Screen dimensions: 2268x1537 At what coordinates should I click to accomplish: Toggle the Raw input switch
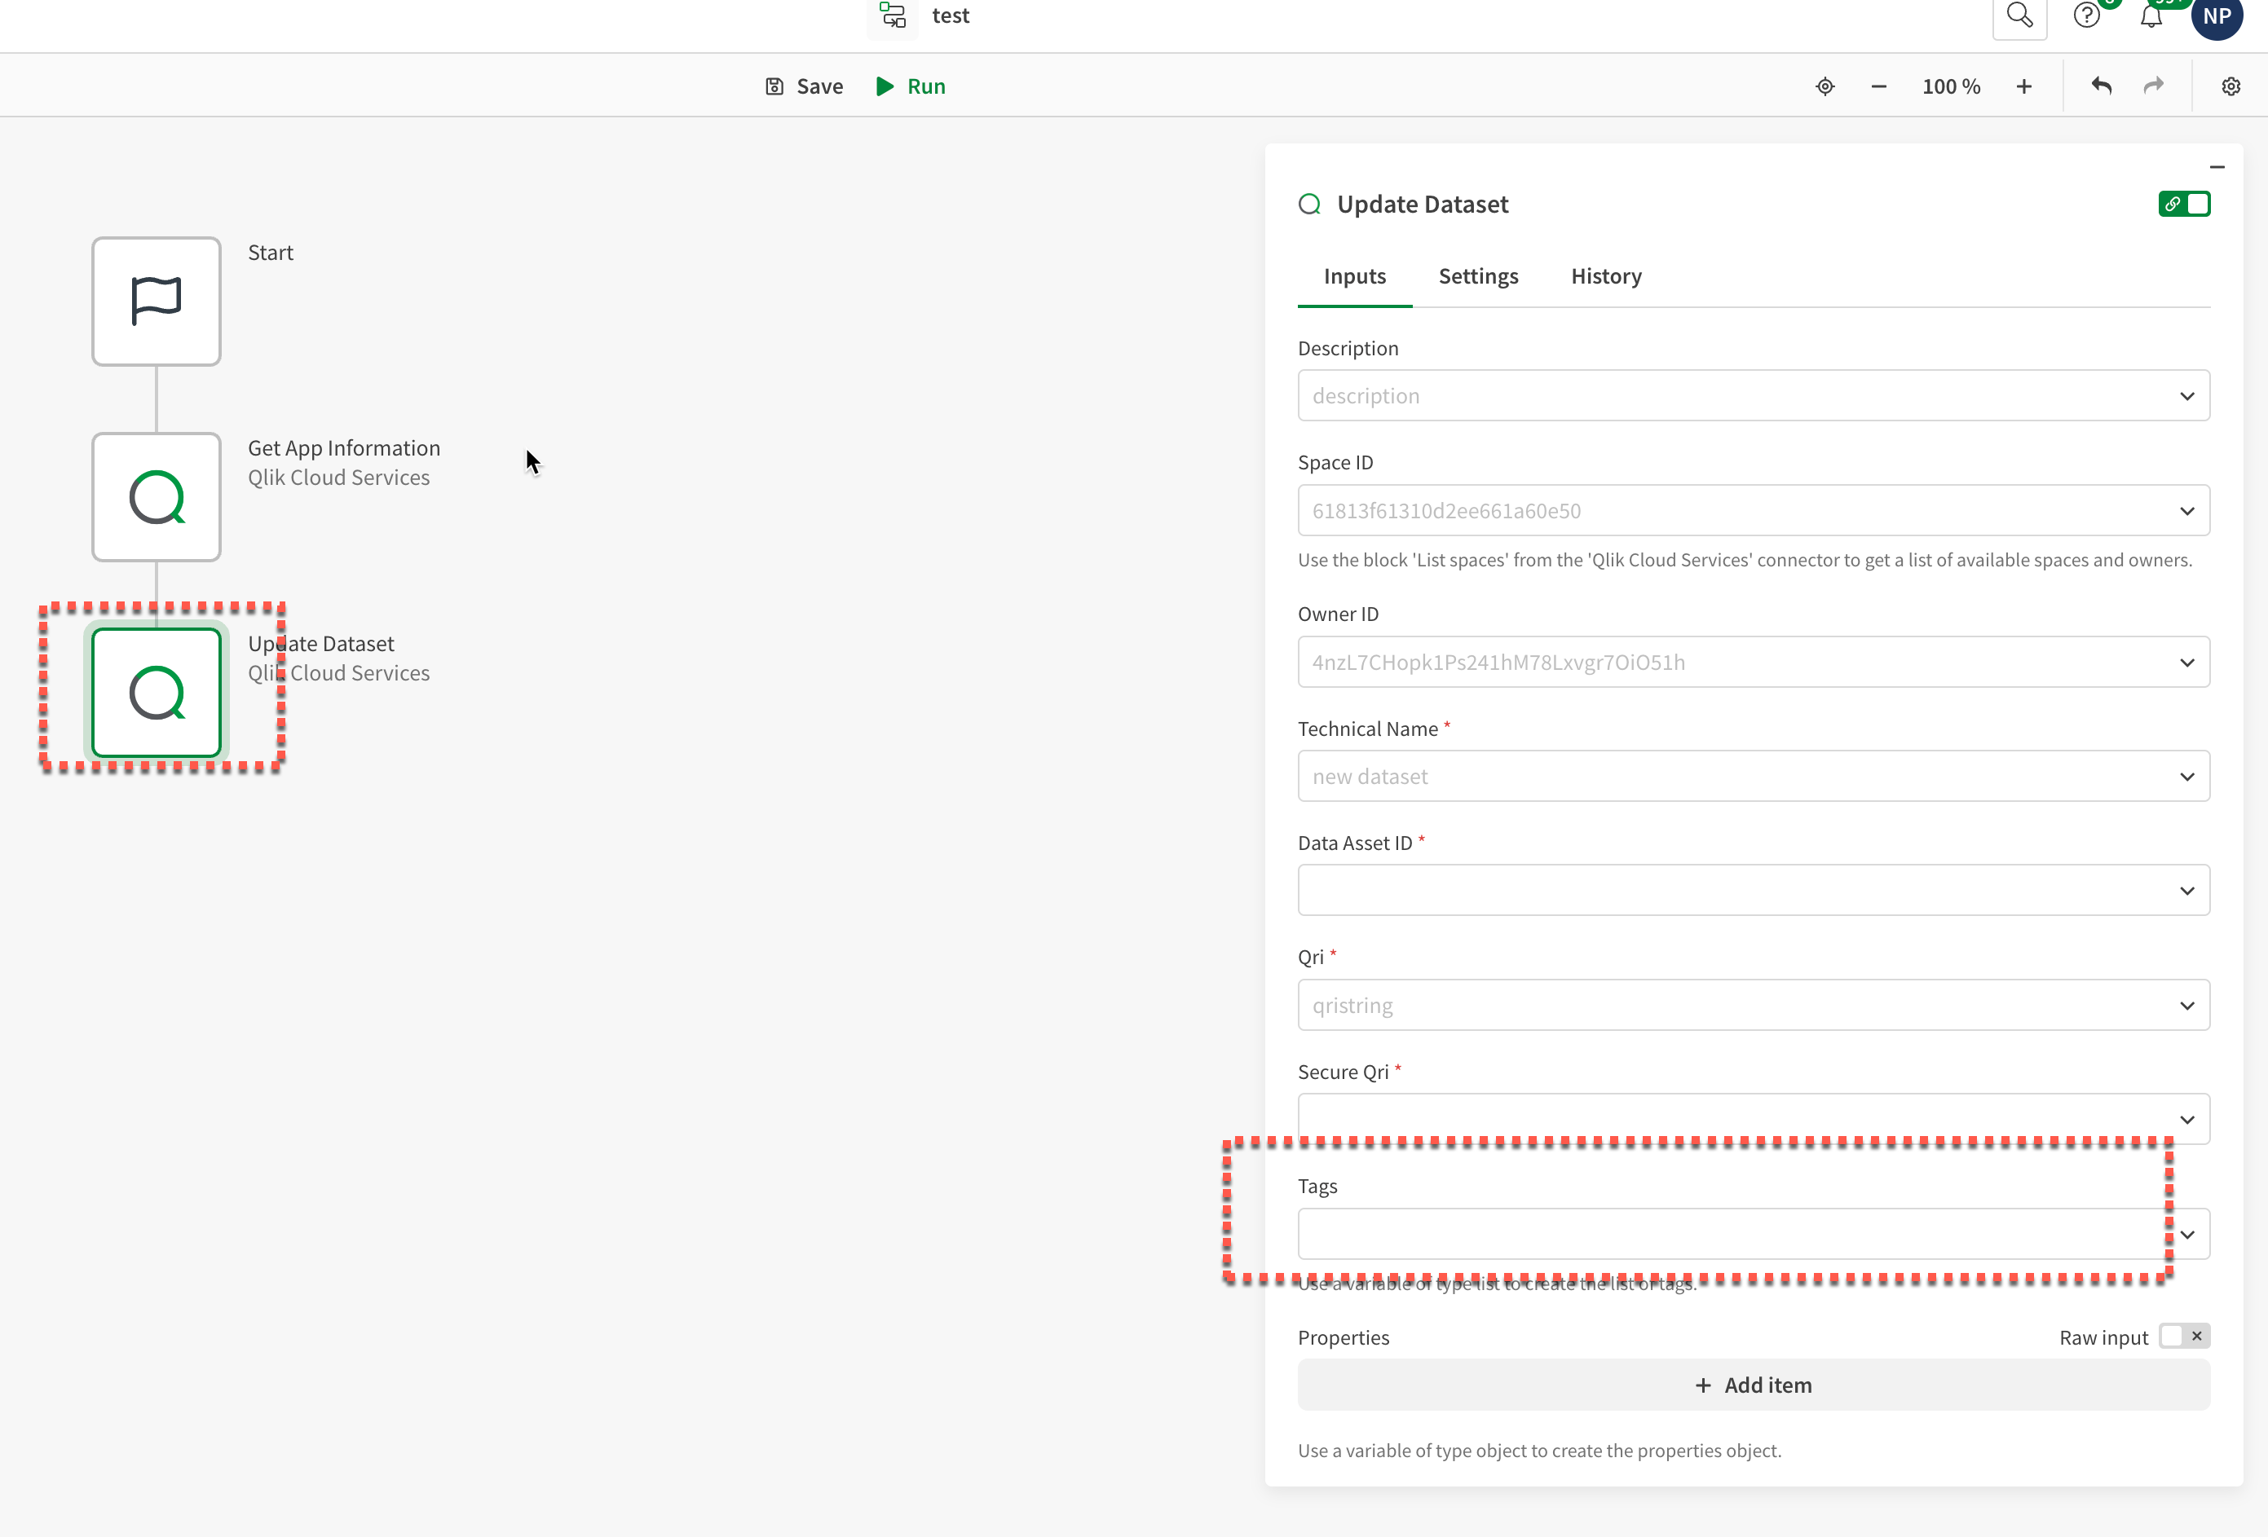point(2184,1336)
